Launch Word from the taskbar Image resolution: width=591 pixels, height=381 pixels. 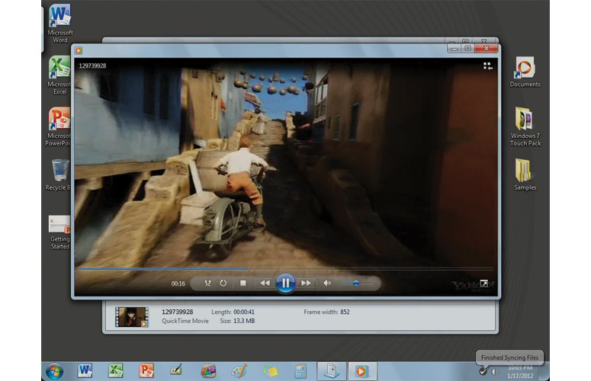85,371
